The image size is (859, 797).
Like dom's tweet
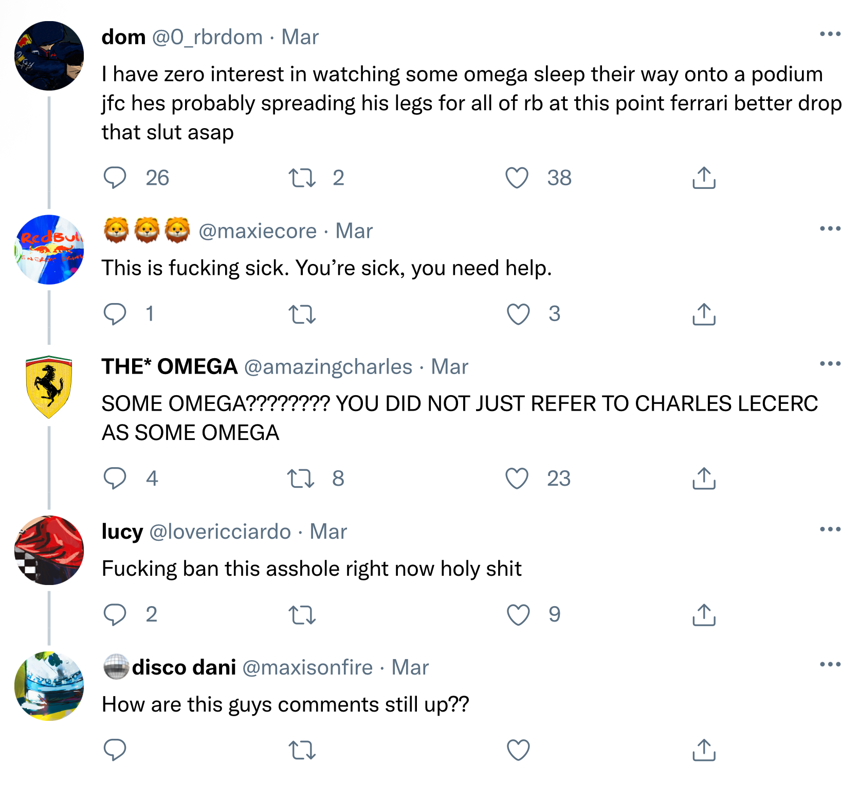[517, 178]
